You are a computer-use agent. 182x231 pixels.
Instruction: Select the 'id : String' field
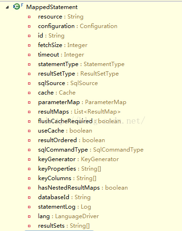coord(51,36)
